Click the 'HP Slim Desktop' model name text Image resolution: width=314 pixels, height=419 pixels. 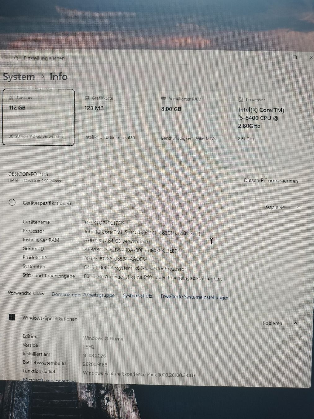(x=35, y=180)
